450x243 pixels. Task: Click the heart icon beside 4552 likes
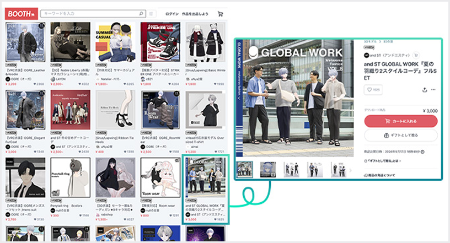coord(80,84)
